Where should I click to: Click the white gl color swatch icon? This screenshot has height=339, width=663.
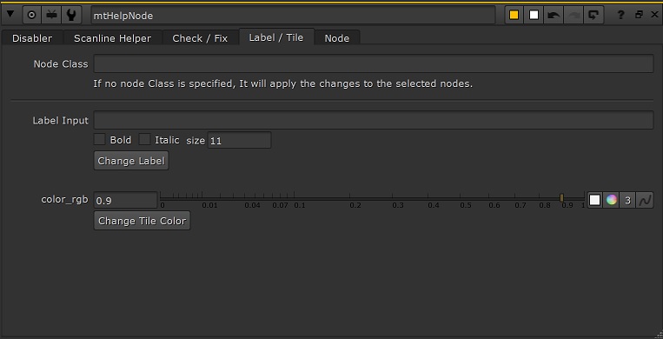[534, 16]
